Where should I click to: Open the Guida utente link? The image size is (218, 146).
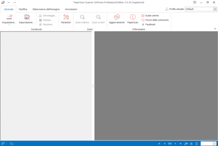[150, 16]
